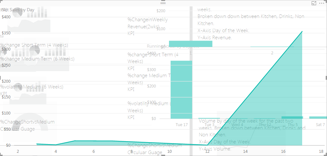Screen dimensions: 327x156
Task: Select the teal bar above category 1
Action: 191,44
